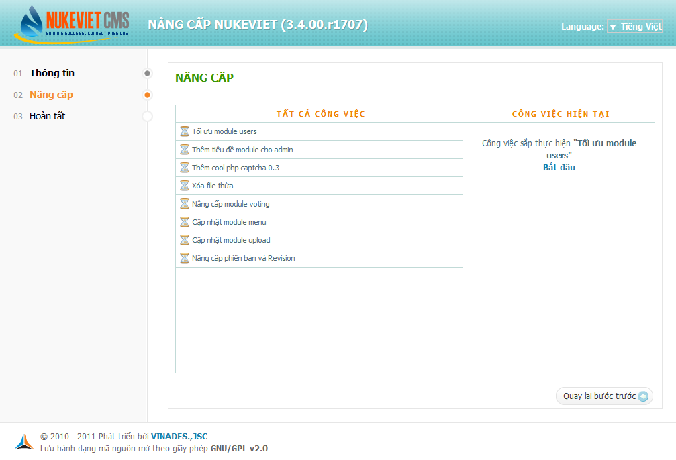Click hourglass icon beside Nâng cấp module voting
The height and width of the screenshot is (460, 676).
[x=185, y=203]
